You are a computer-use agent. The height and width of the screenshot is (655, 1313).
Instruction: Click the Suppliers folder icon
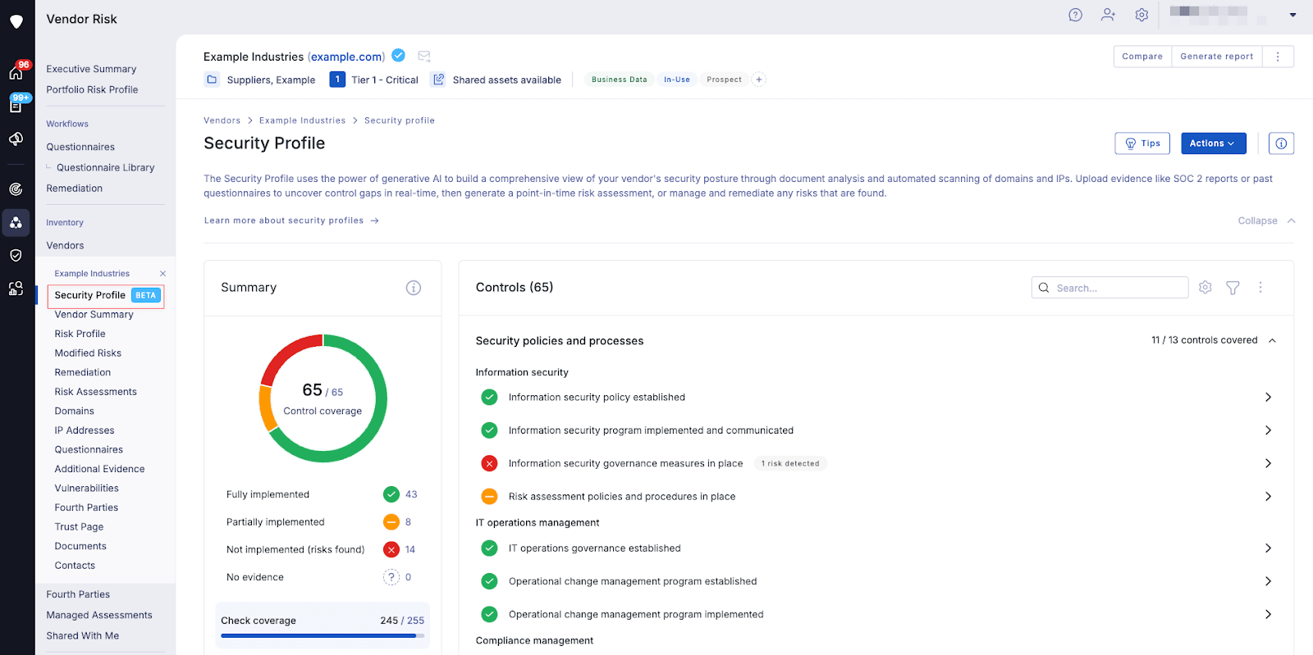tap(212, 80)
